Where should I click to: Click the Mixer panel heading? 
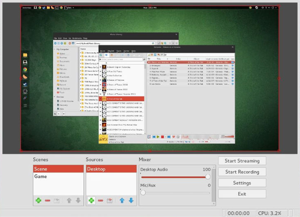coord(145,159)
